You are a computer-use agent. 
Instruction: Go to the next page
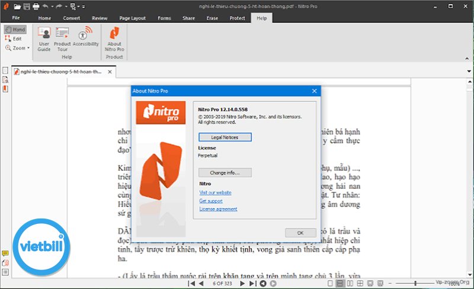point(242,284)
